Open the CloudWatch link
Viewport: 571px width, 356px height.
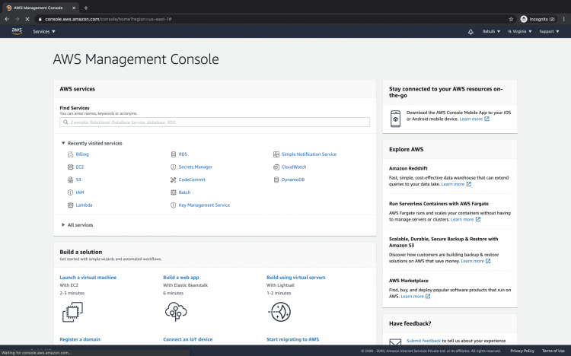point(294,167)
